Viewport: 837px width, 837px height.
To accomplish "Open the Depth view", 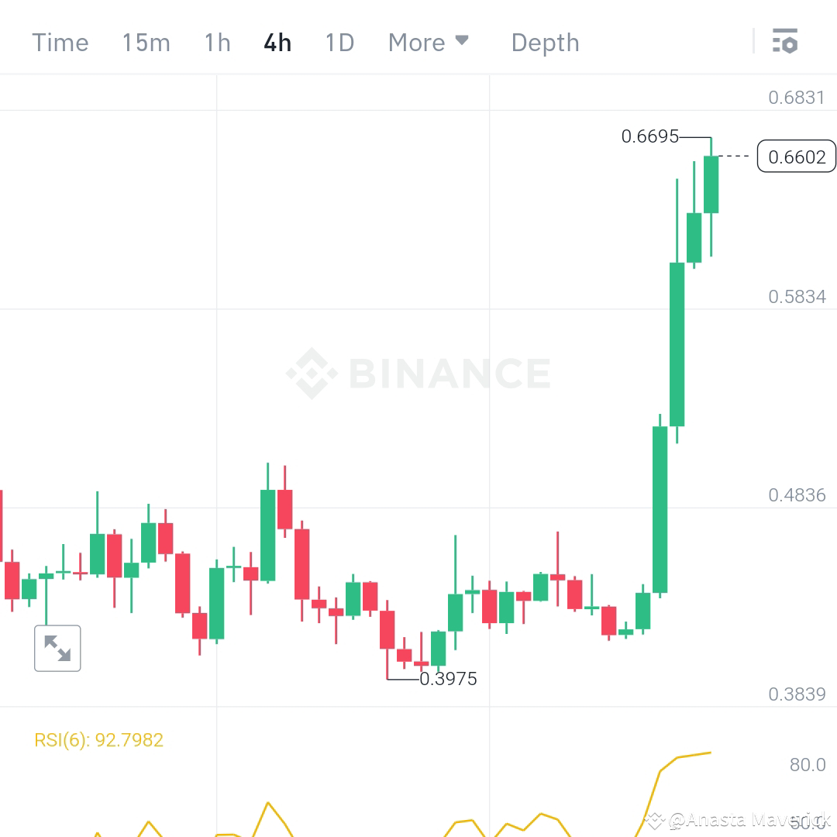I will 545,43.
